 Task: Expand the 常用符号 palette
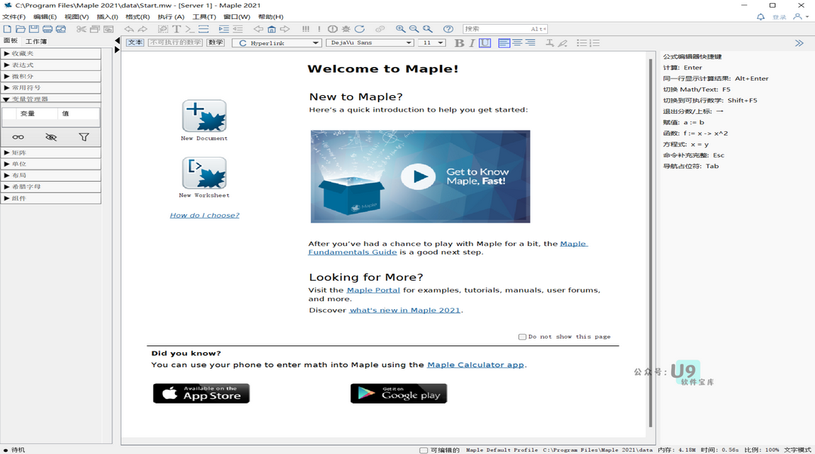51,87
